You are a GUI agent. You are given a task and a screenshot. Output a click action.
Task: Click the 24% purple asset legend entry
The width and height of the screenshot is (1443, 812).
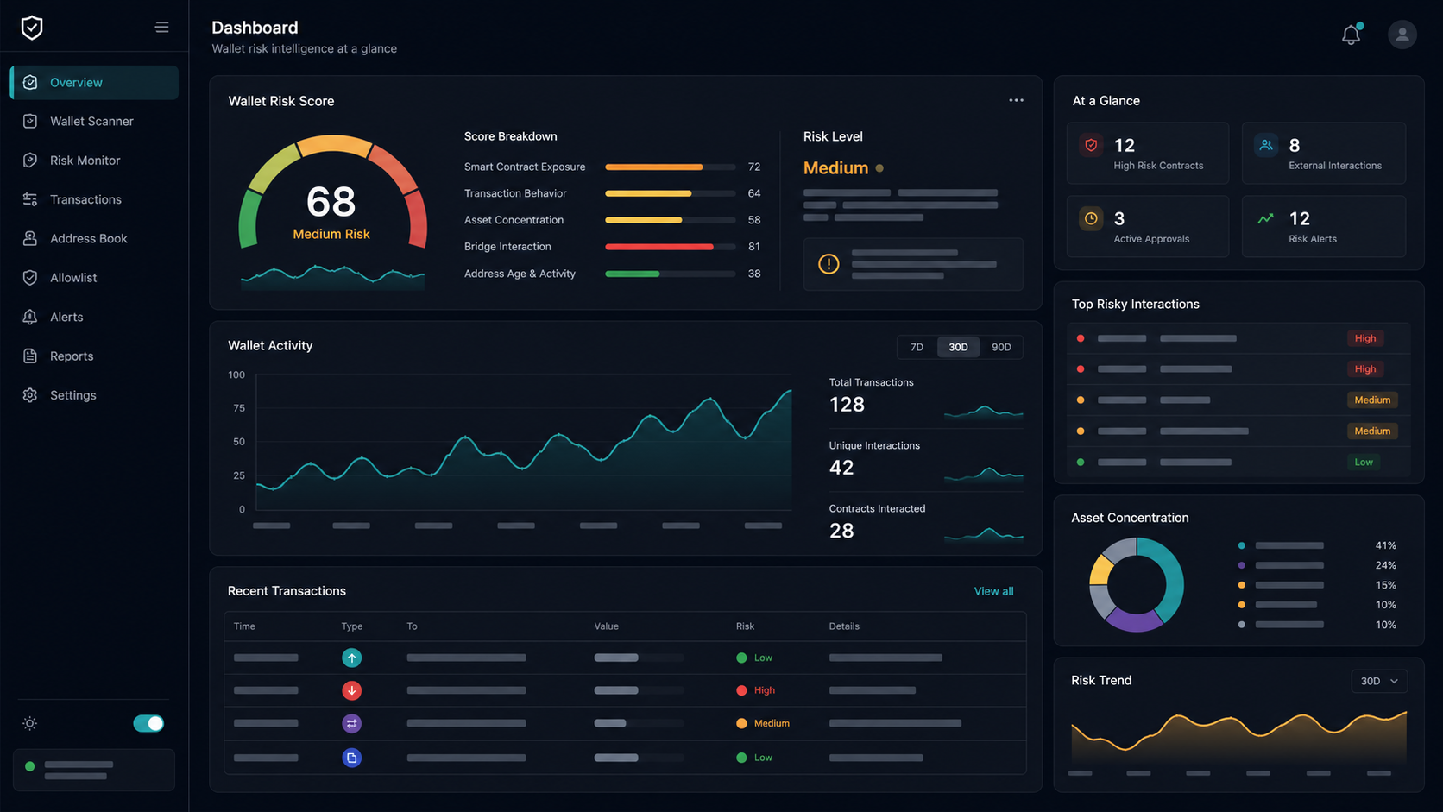[x=1317, y=565]
